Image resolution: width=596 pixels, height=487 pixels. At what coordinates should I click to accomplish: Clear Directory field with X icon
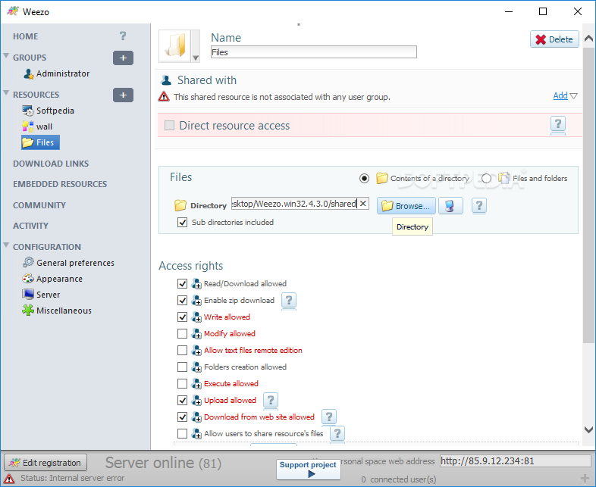coord(363,204)
